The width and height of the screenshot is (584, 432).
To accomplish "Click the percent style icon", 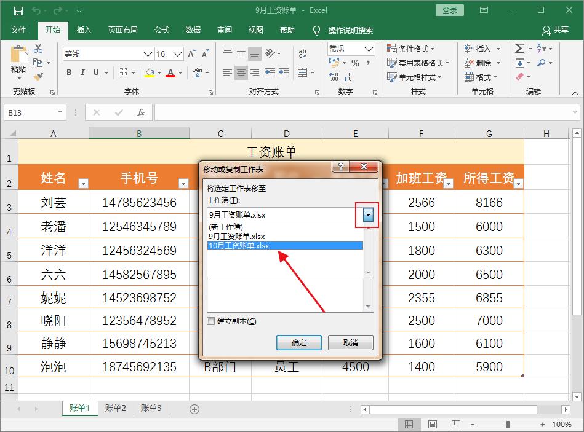I will pyautogui.click(x=354, y=62).
